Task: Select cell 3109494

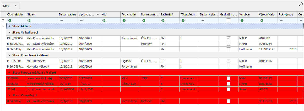Action: (16, 78)
